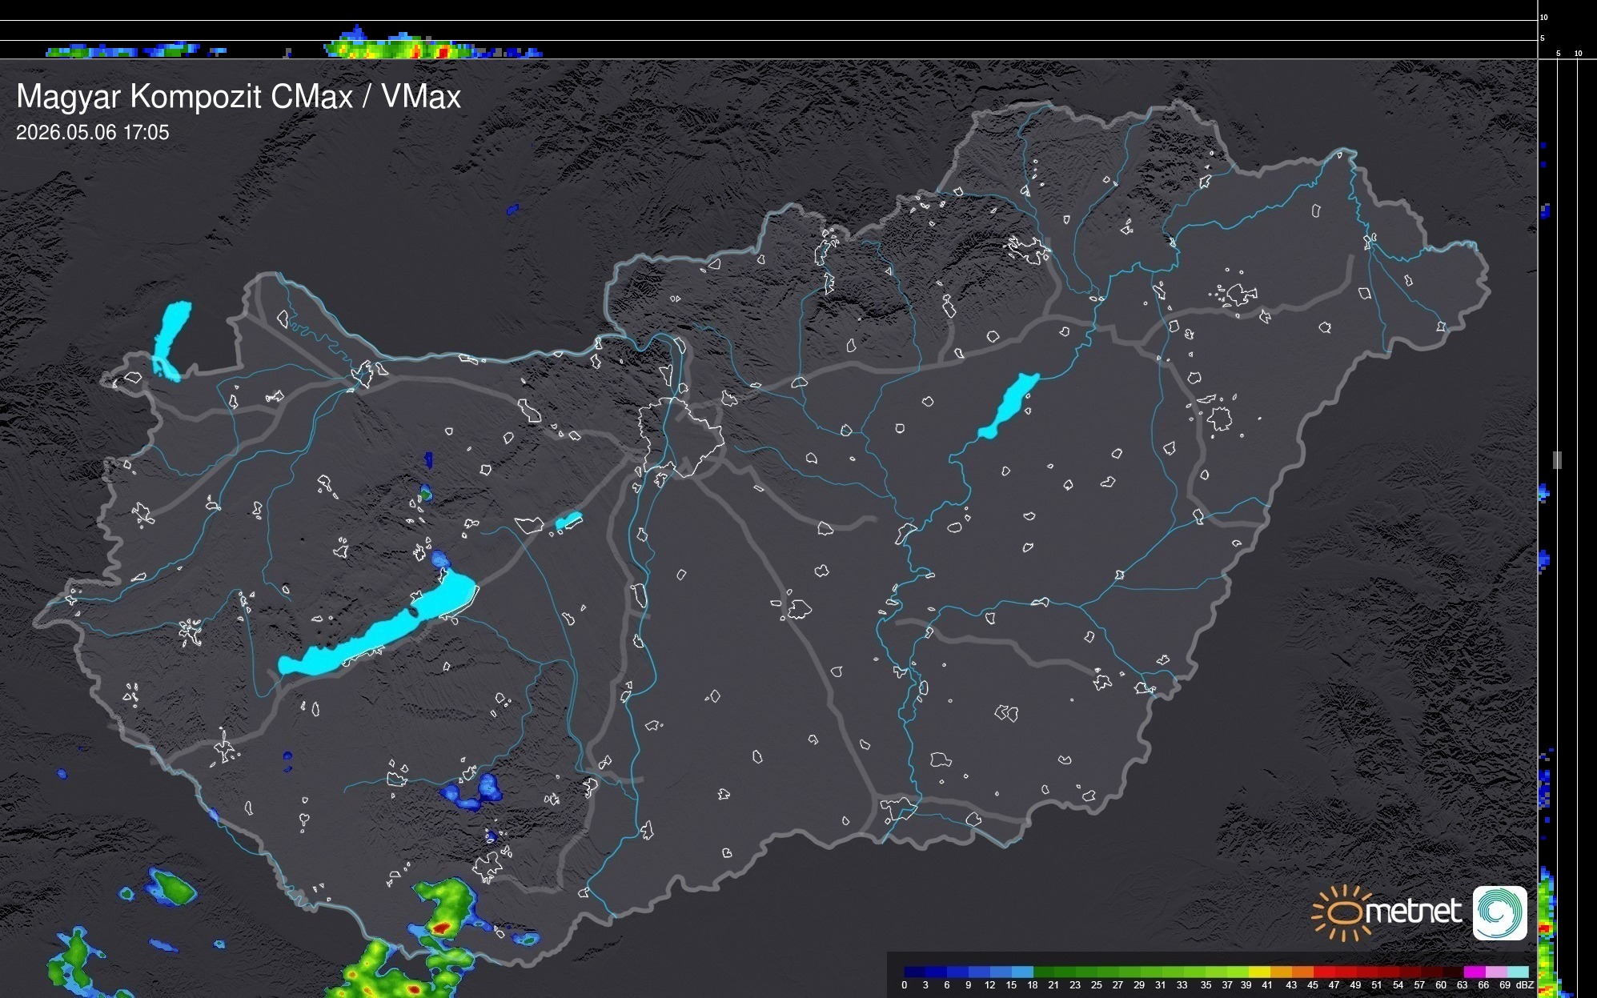Select the 66 dBZ magenta legend swatch
The image size is (1597, 998).
tap(1475, 972)
